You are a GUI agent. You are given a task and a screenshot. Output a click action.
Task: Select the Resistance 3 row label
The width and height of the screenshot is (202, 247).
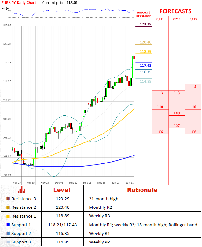[24, 199]
